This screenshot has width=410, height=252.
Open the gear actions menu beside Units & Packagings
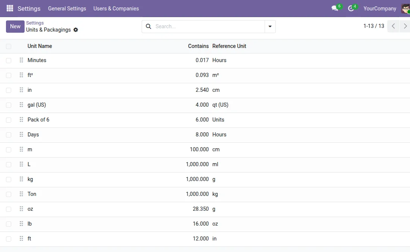[x=76, y=30]
